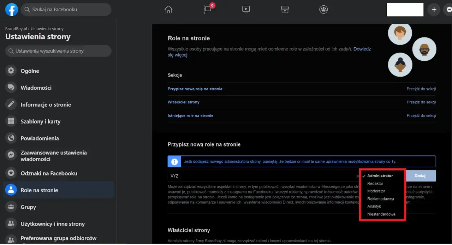Open Messenger from the top-right icon
This screenshot has width=452, height=245.
(448, 10)
